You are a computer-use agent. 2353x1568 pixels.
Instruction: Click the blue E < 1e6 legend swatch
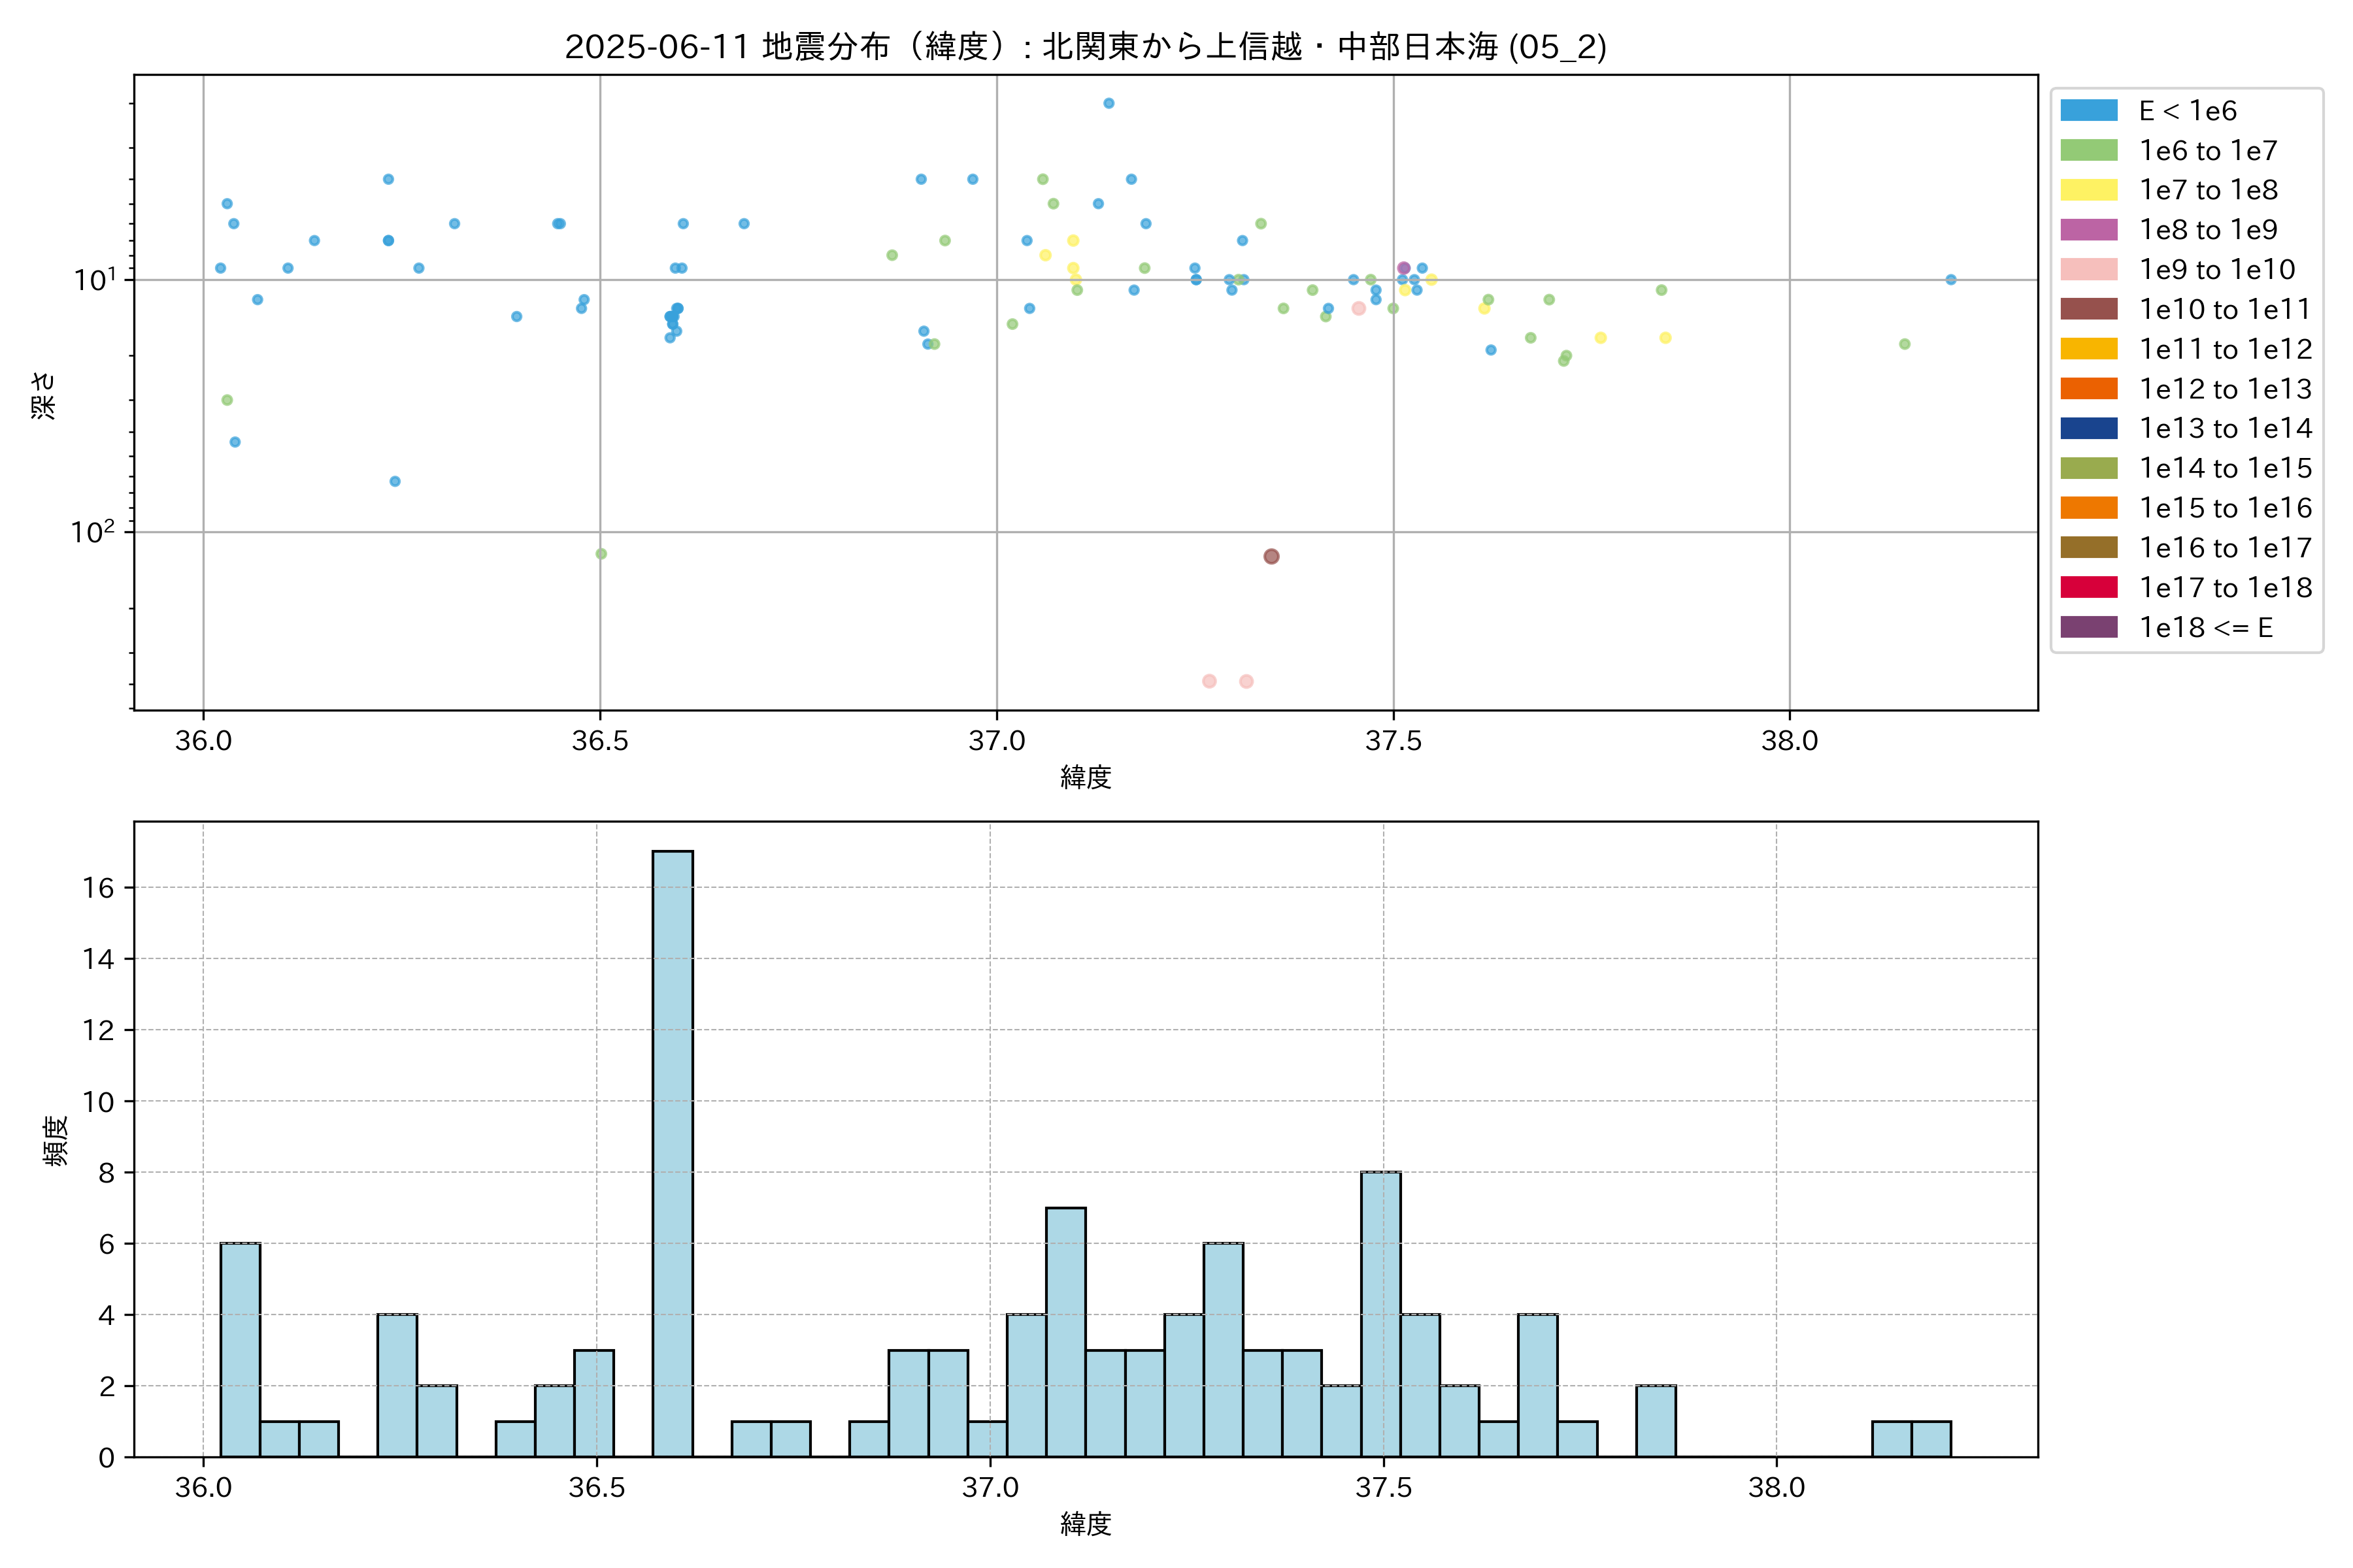[2088, 110]
